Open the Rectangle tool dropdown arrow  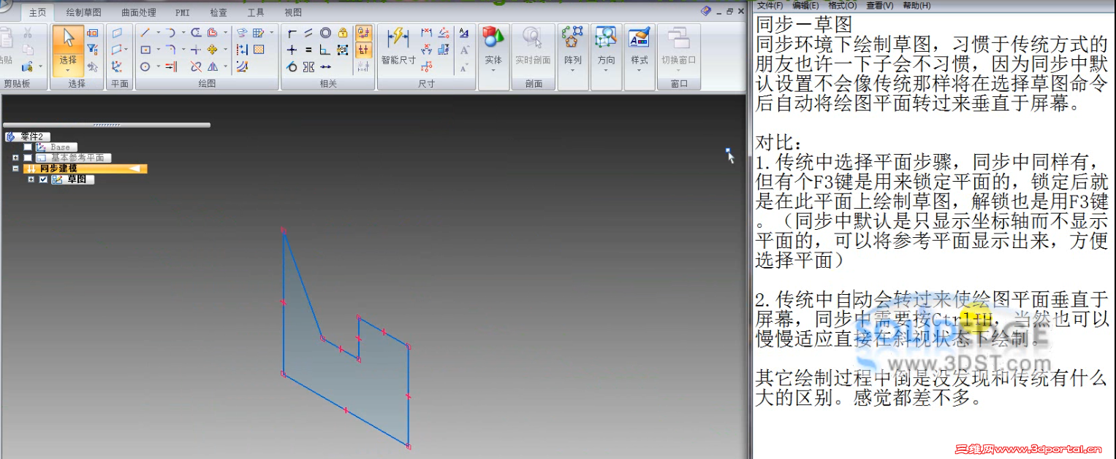pyautogui.click(x=158, y=50)
